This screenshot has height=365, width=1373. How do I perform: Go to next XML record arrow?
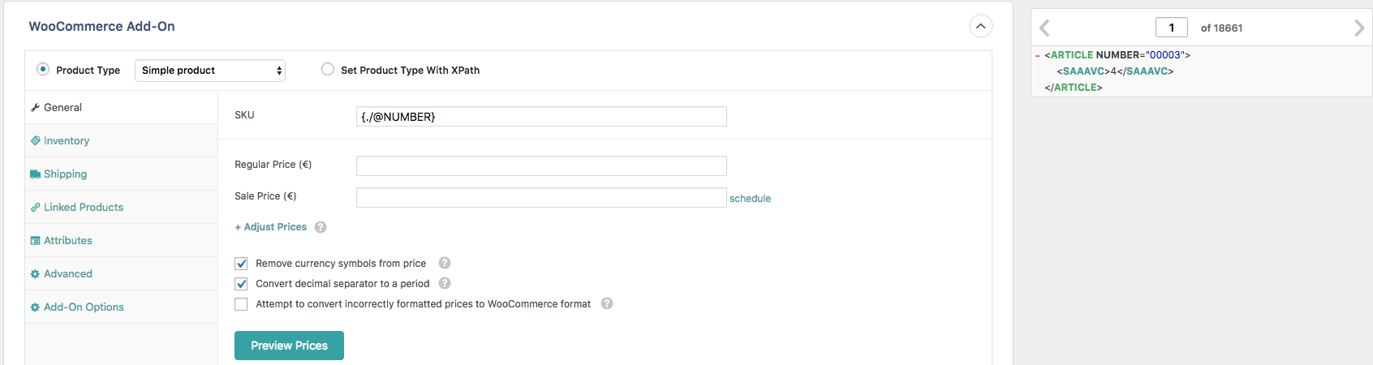pos(1359,28)
